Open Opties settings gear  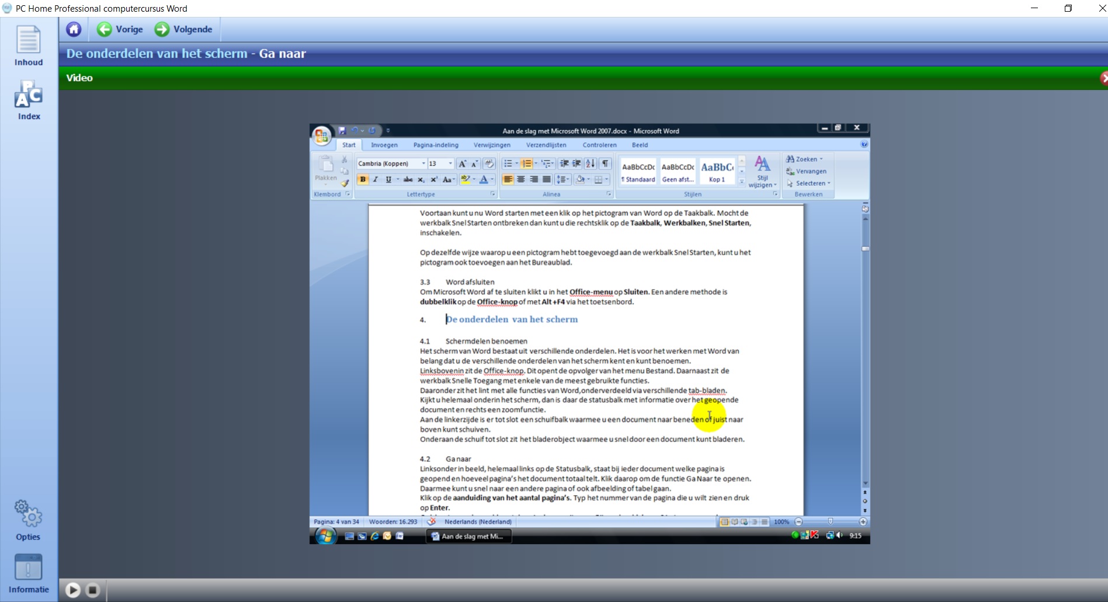tap(28, 520)
